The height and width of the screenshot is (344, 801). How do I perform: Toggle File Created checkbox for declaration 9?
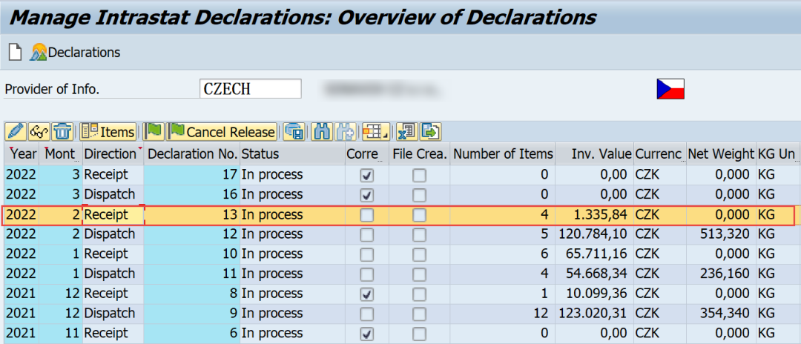(419, 314)
